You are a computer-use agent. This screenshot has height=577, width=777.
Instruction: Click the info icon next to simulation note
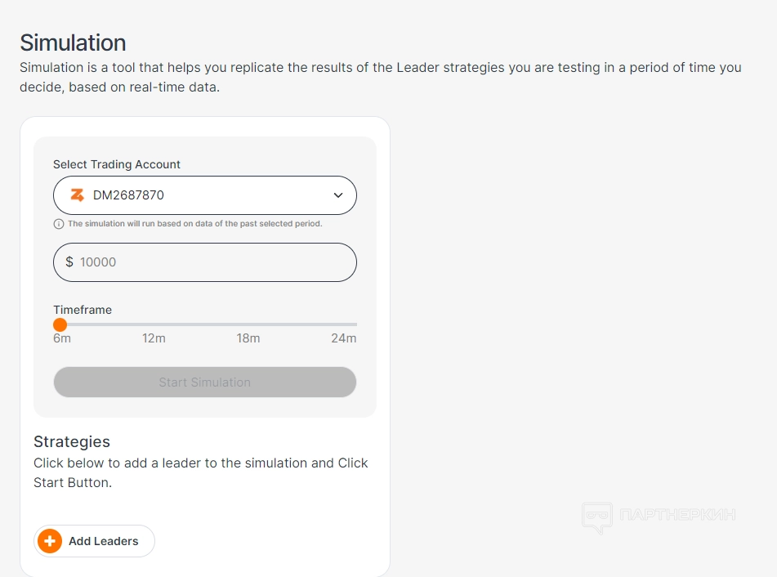58,224
